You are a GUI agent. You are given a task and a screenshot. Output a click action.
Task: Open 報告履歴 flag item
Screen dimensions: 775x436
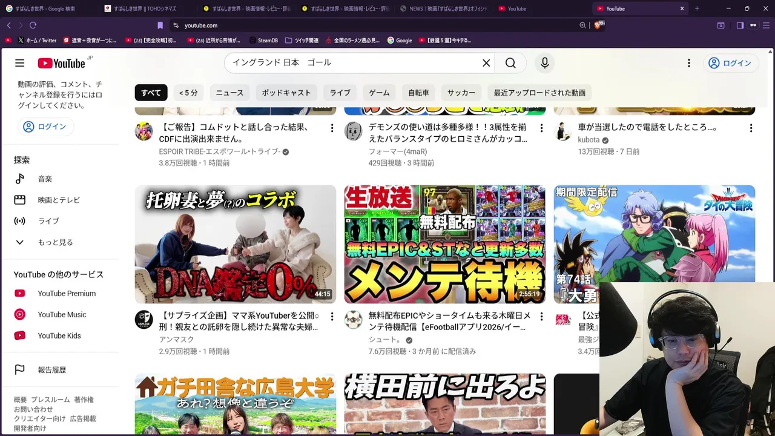tap(61, 370)
